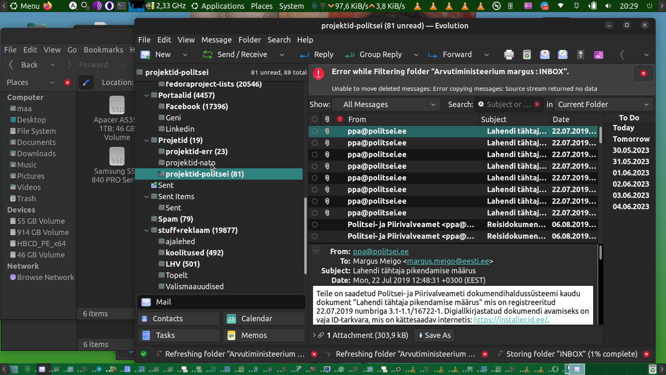Open the Message menu
666x375 pixels.
[216, 40]
